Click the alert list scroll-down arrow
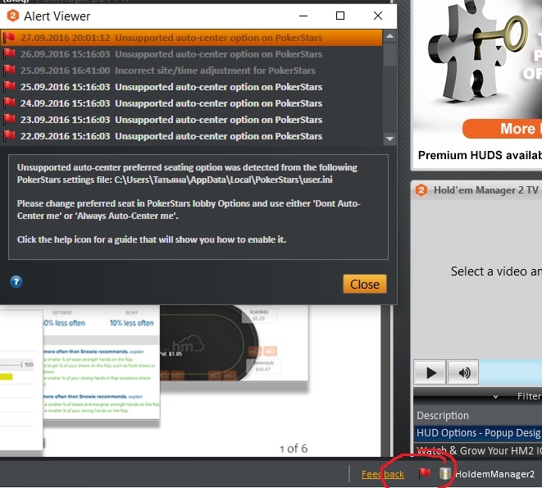Viewport: 542px width, 488px height. [x=389, y=139]
